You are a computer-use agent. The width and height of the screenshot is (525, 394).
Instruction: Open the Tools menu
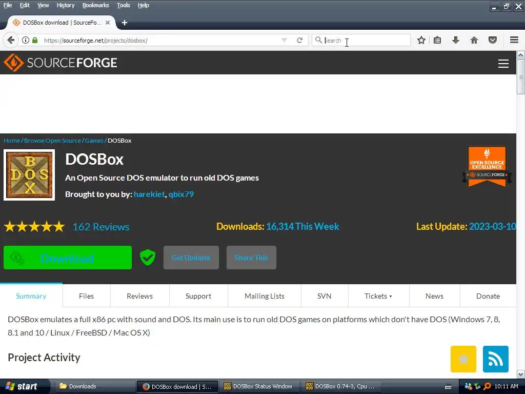pyautogui.click(x=123, y=5)
